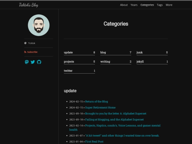
Task: Click date 2023-02-14 in list
Action: tap(76, 126)
